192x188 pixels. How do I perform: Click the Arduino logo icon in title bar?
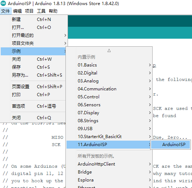click(x=3, y=3)
